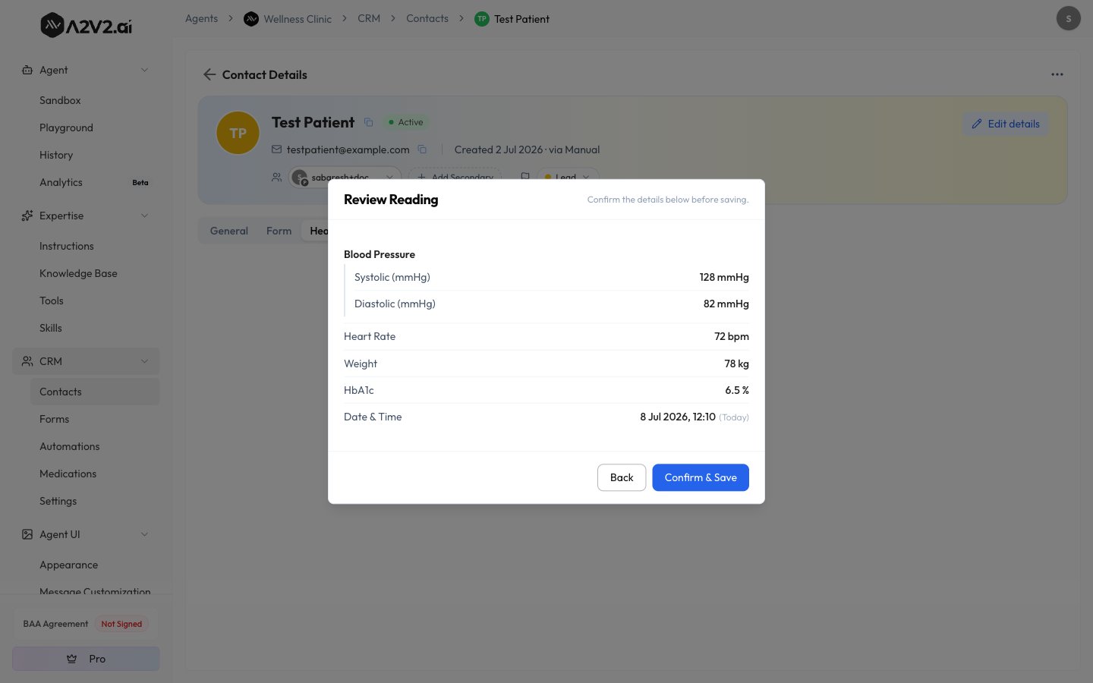Viewport: 1093px width, 683px height.
Task: Click the back arrow beside Contact Details
Action: point(209,74)
